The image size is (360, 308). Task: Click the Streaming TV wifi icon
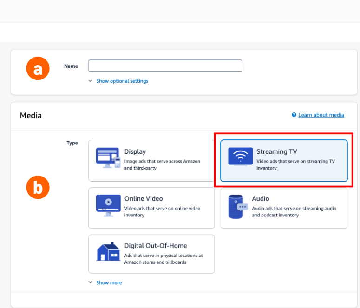click(240, 157)
